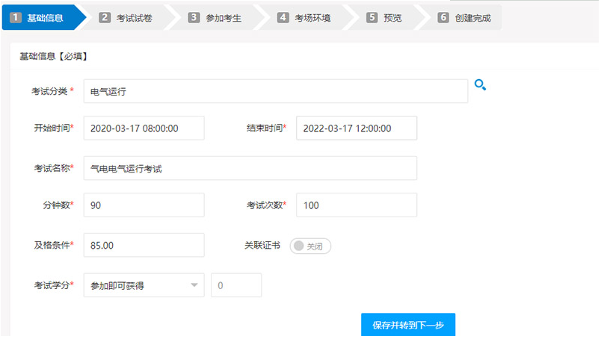601x342 pixels.
Task: Toggle the 关联证书 switch
Action: (310, 246)
